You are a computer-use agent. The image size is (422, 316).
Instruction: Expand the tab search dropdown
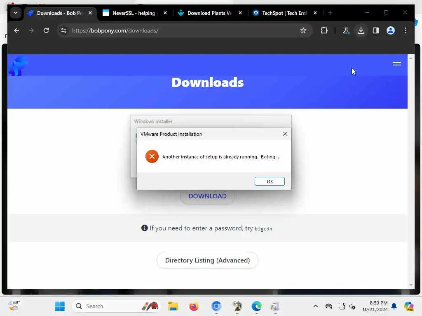tap(16, 13)
